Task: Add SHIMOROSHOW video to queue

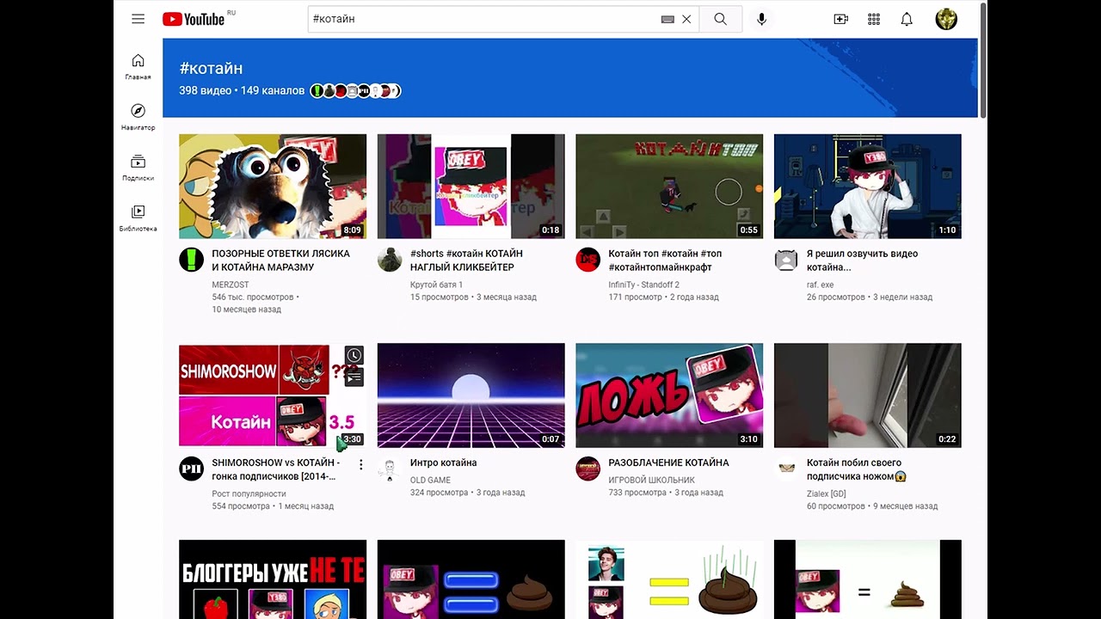Action: 354,377
